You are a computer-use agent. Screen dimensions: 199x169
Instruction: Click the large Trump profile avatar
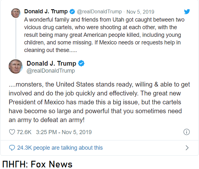(16, 67)
